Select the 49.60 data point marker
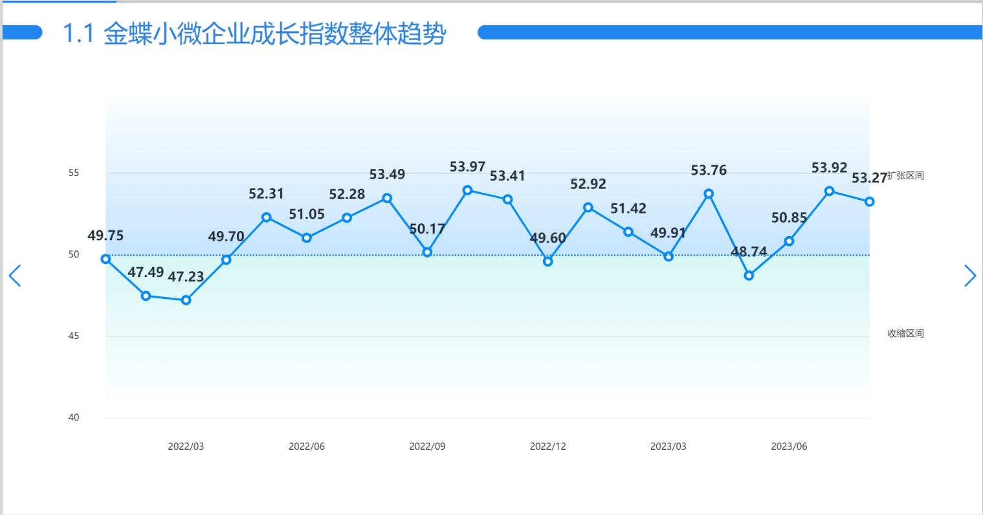Viewport: 983px width, 515px height. pyautogui.click(x=548, y=261)
